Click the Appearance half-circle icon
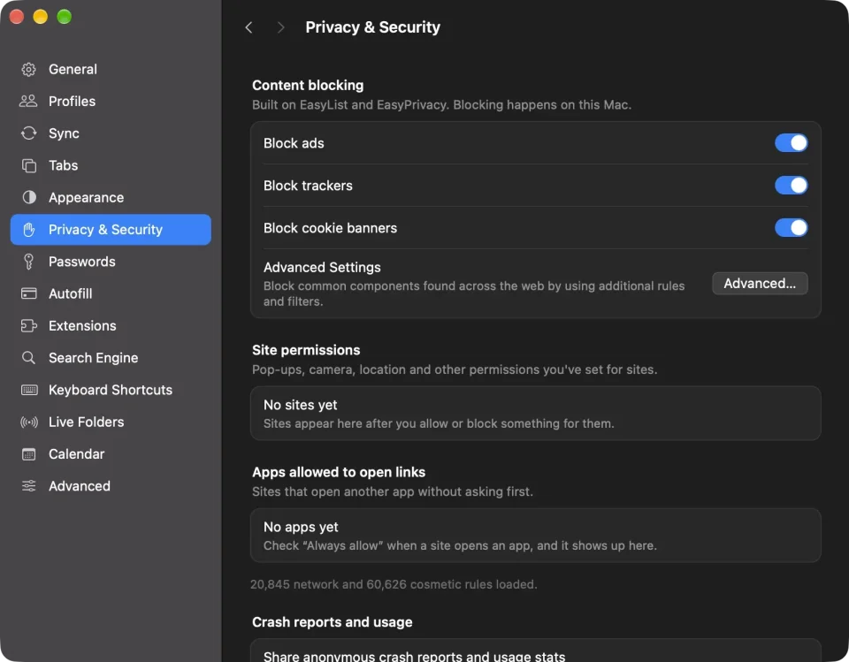849x662 pixels. (28, 197)
